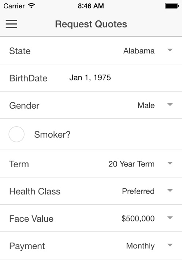Screen dimensions: 182x273
Task: Change the Male gender selection
Action: click(x=146, y=105)
